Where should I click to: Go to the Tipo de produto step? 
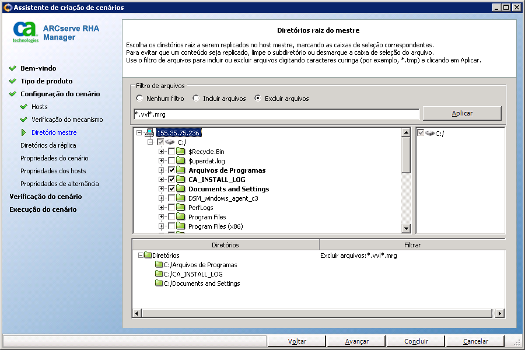pyautogui.click(x=47, y=81)
